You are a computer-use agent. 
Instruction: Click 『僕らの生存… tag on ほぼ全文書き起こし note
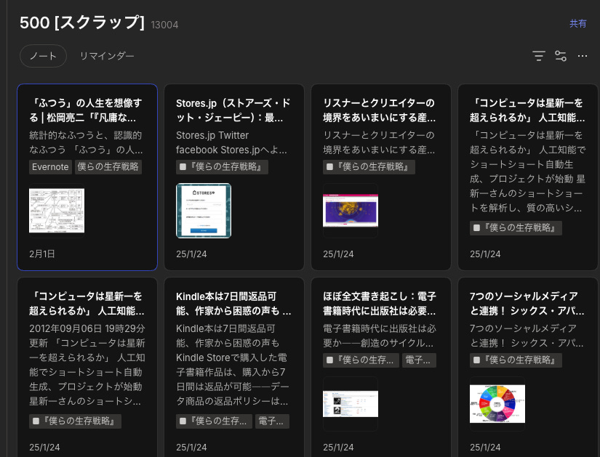point(361,360)
